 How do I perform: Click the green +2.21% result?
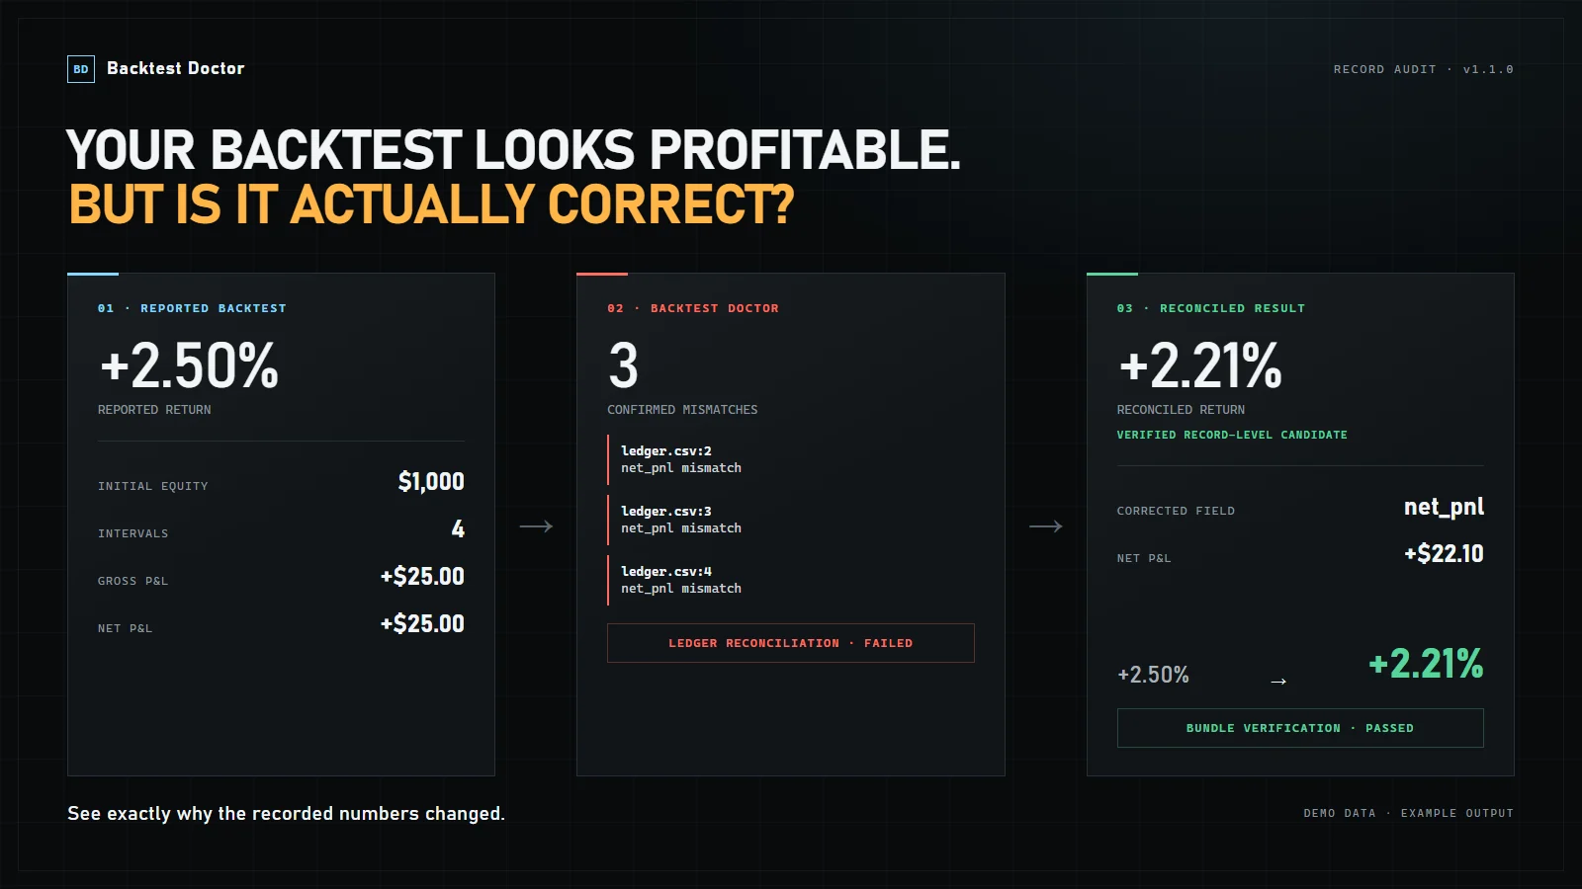click(x=1426, y=664)
